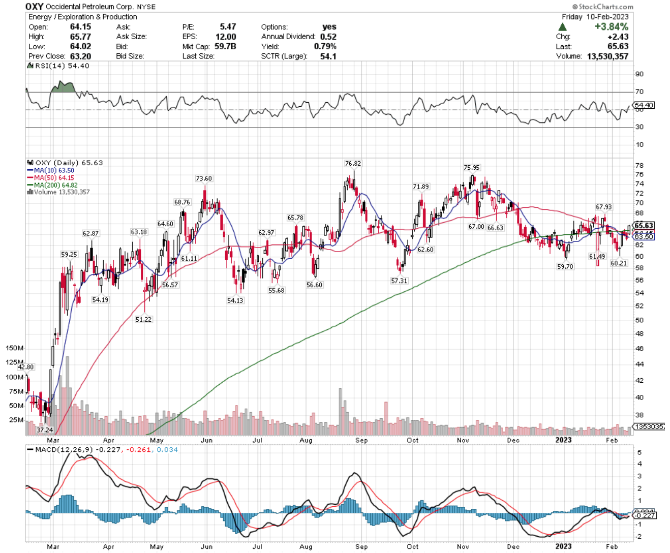The height and width of the screenshot is (553, 670).
Task: Click the OXY ticker symbol title
Action: [x=35, y=7]
